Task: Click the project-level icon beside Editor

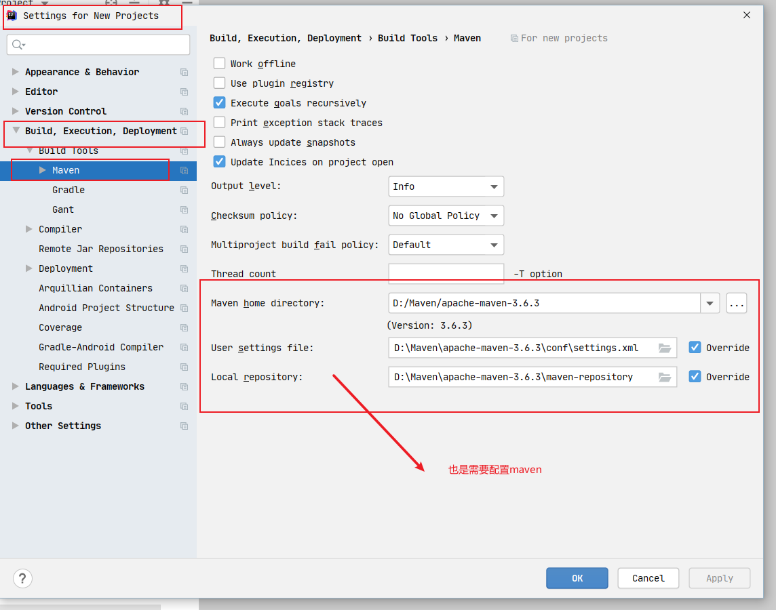Action: click(x=184, y=92)
